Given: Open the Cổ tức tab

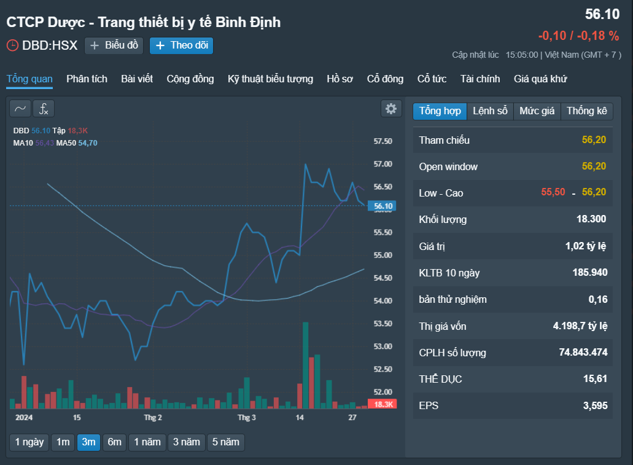Looking at the screenshot, I should (x=432, y=79).
